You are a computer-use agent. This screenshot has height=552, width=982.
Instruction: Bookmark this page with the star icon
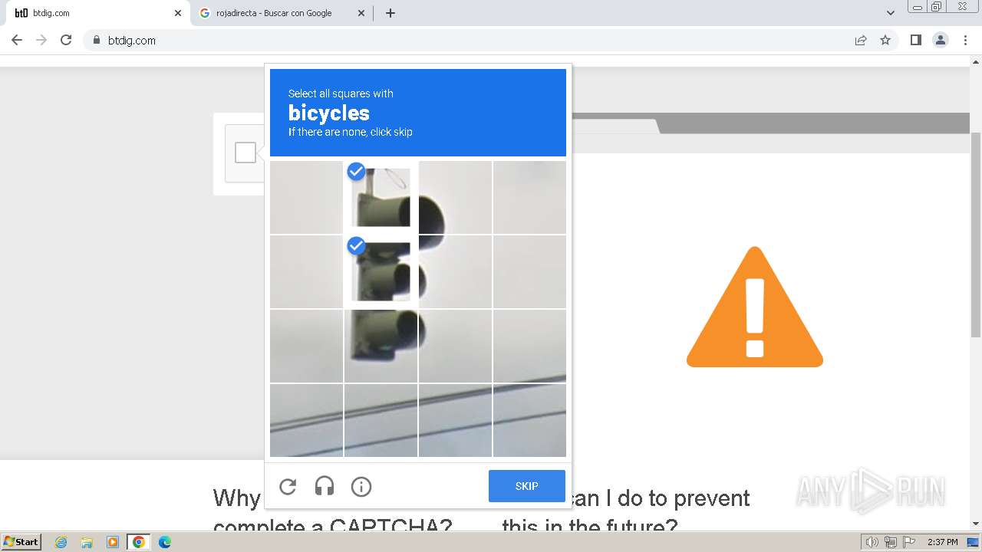[885, 40]
